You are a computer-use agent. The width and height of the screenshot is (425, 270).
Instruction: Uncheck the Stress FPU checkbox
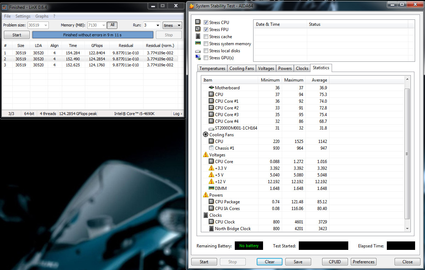pyautogui.click(x=206, y=29)
